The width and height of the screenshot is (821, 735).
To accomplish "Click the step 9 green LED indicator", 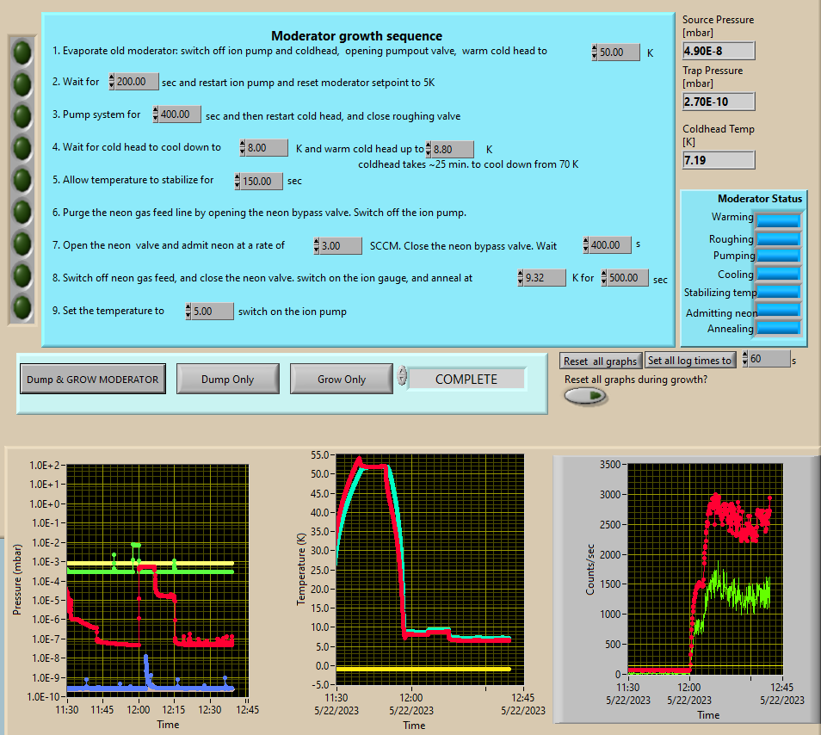I will 22,306.
